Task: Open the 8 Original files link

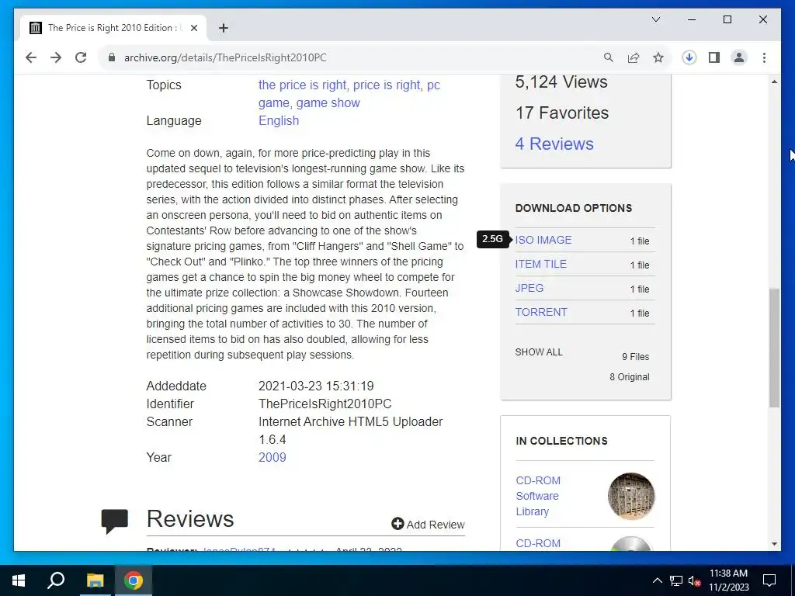Action: [x=629, y=377]
